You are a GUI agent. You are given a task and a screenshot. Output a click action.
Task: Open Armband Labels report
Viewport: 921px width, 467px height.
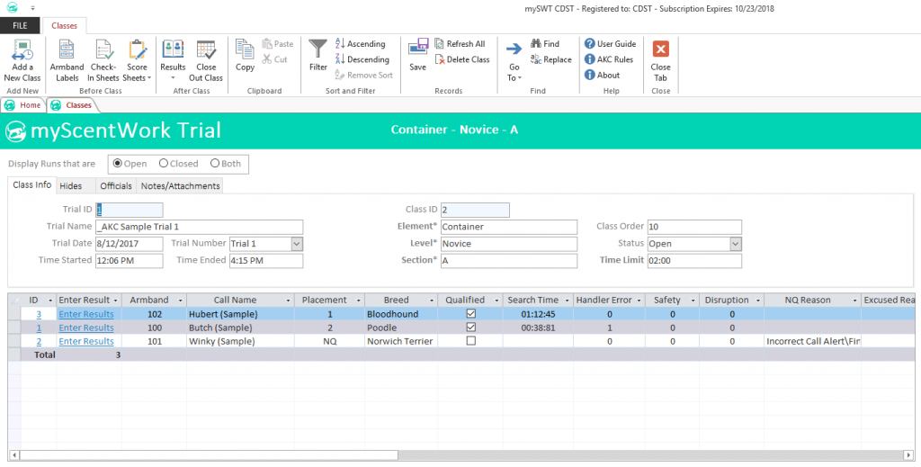tap(67, 60)
